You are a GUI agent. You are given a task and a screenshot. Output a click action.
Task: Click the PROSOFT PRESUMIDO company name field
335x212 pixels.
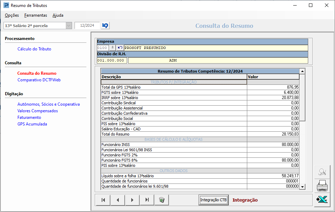(x=216, y=48)
